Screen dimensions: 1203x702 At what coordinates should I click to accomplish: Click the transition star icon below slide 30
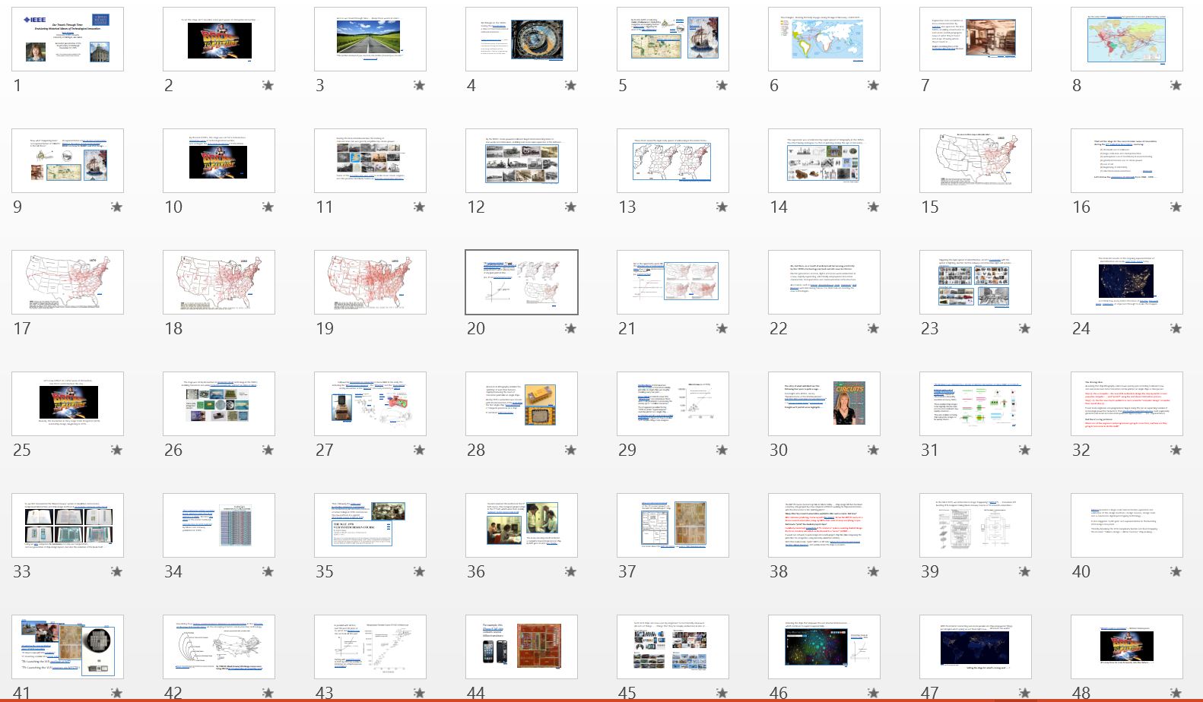click(x=873, y=451)
